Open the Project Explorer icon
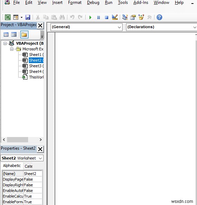197x205 pixels. 125,17
